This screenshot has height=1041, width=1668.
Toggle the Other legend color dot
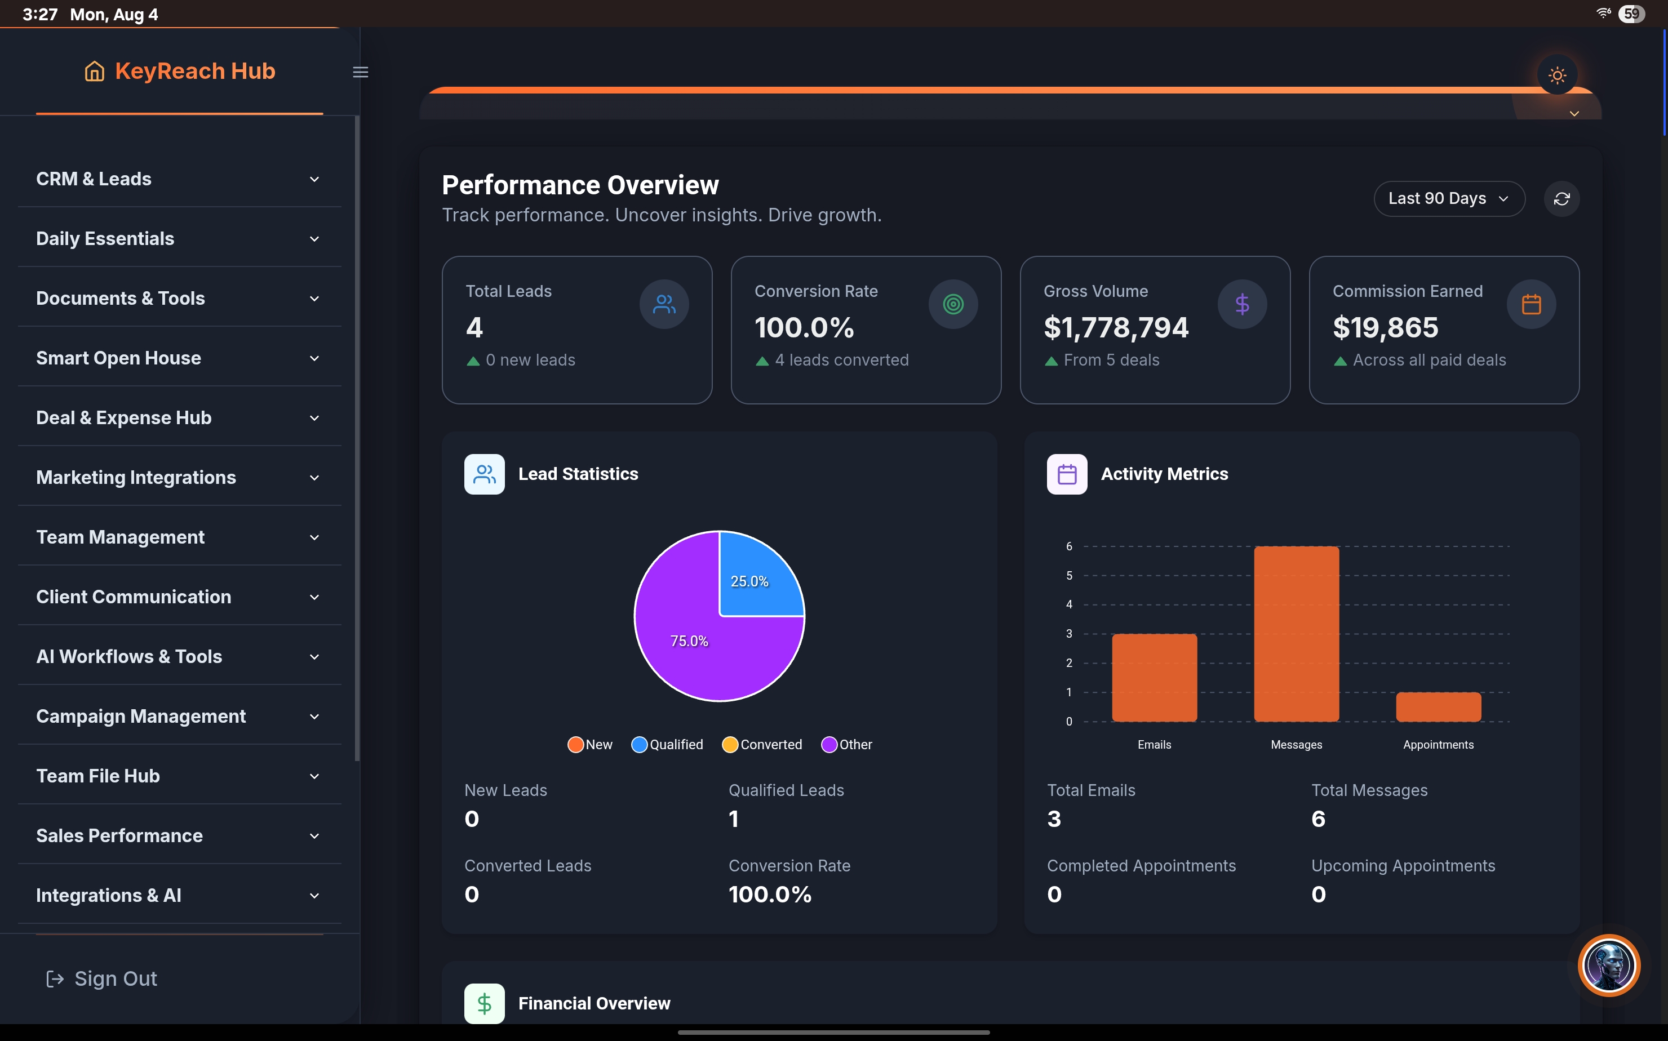pyautogui.click(x=829, y=744)
